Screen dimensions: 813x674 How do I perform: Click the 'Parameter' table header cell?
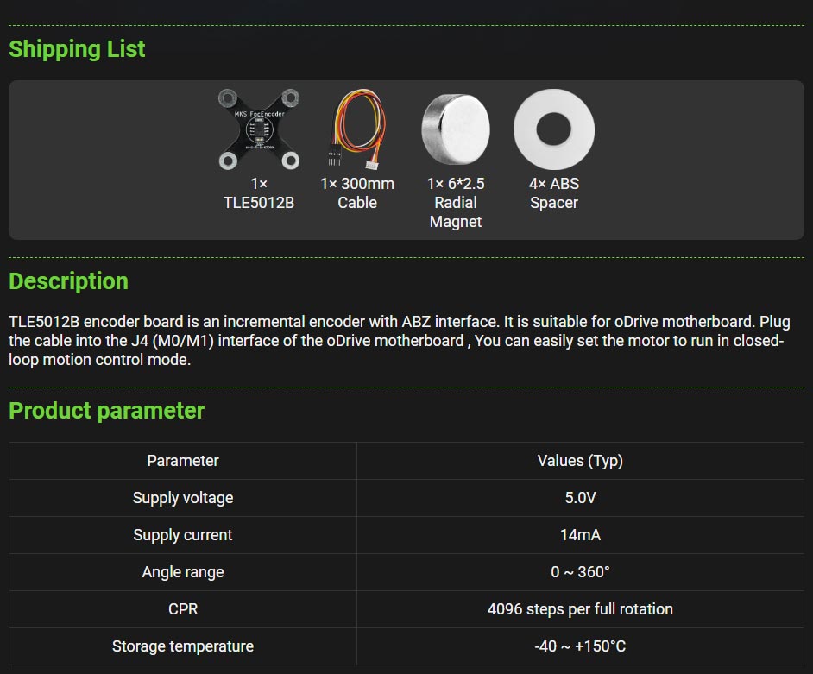pyautogui.click(x=183, y=461)
